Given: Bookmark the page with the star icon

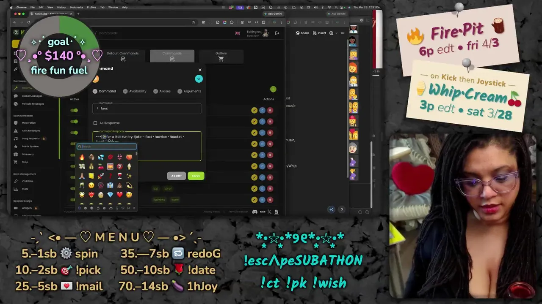Looking at the screenshot, I should click(194, 22).
